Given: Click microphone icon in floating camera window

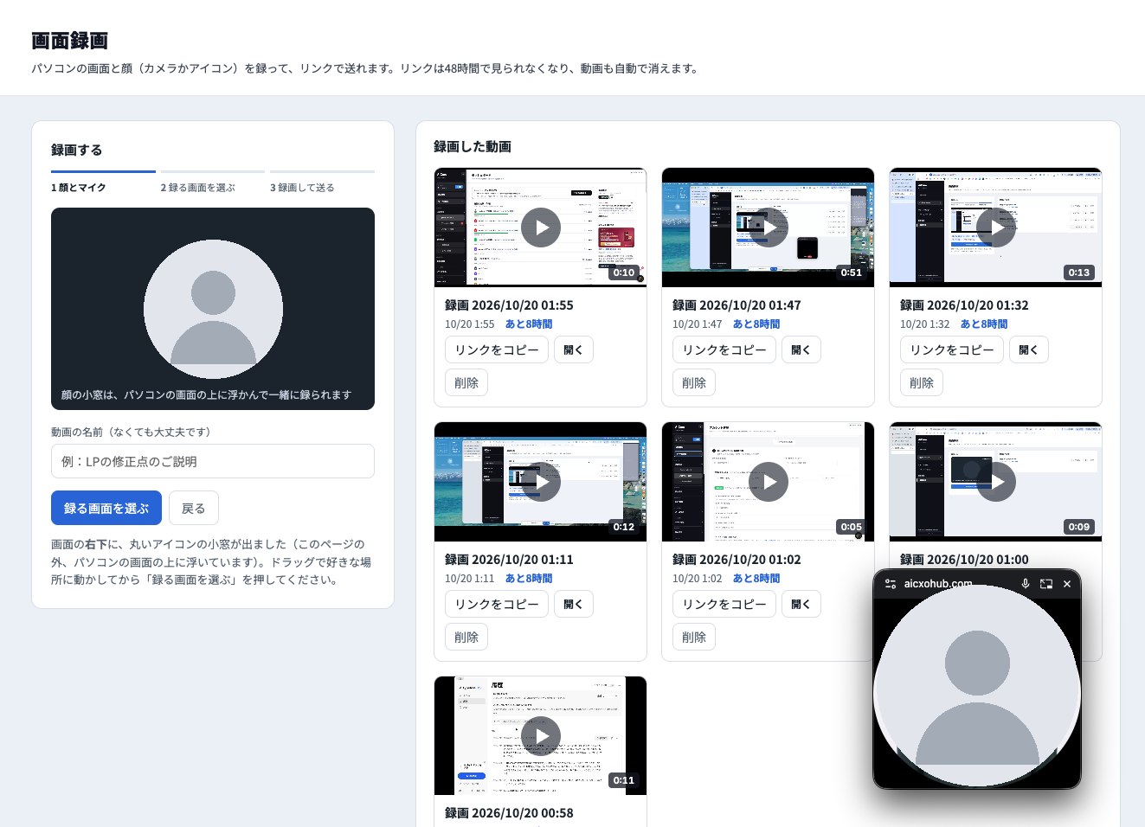Looking at the screenshot, I should pos(1026,584).
